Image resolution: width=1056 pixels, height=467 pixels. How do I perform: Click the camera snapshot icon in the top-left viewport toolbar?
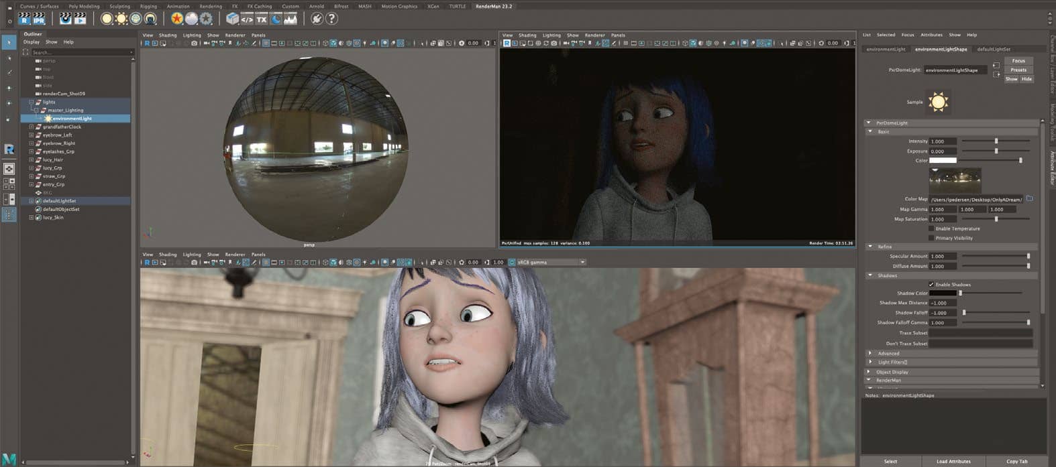click(x=195, y=43)
